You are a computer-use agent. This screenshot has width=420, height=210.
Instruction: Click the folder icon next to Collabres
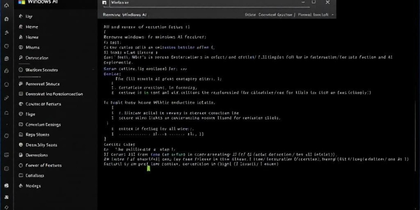20,176
